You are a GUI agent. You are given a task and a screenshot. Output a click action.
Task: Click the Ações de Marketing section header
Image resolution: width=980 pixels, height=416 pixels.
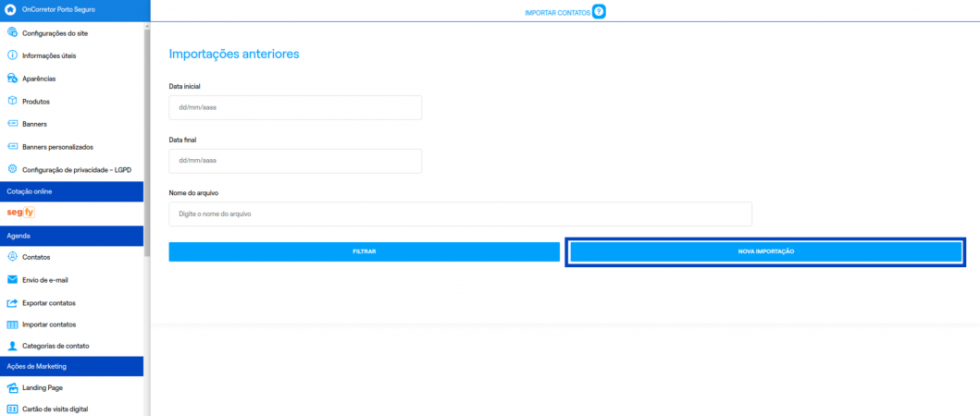click(72, 366)
